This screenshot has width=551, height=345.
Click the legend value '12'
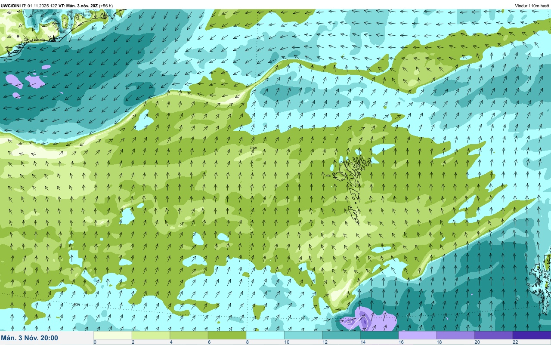point(324,342)
